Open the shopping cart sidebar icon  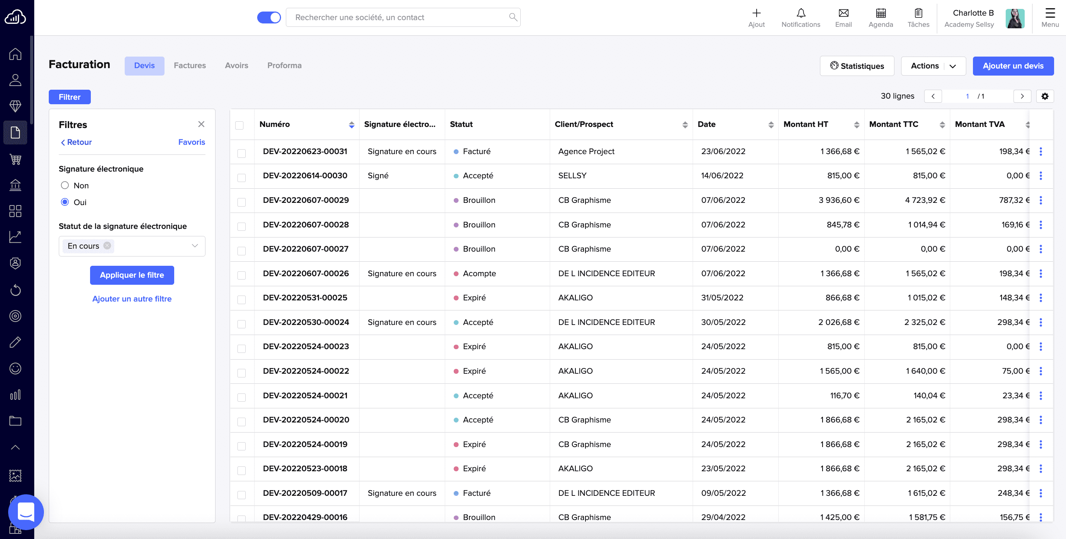coord(15,159)
